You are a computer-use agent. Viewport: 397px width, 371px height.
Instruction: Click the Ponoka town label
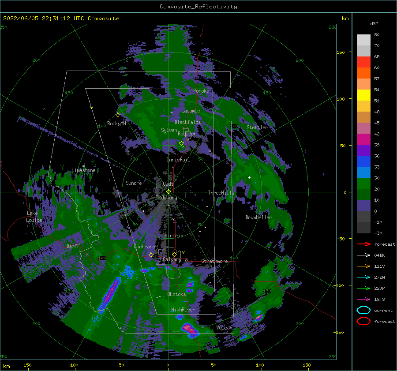201,91
